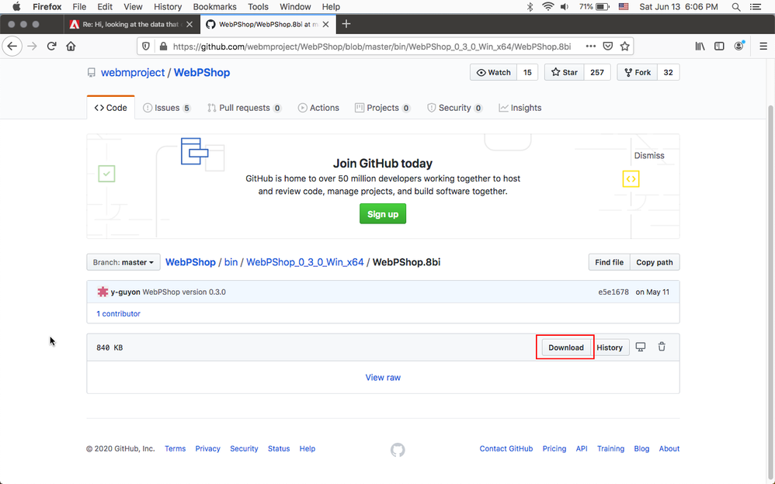Click the 1 contributor link
The height and width of the screenshot is (484, 775).
(118, 313)
